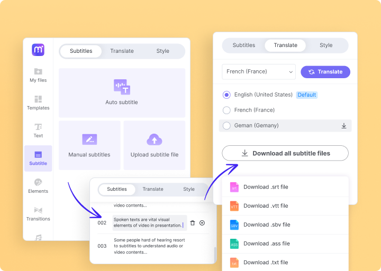
Task: Select the Text tool in sidebar
Action: 38,130
